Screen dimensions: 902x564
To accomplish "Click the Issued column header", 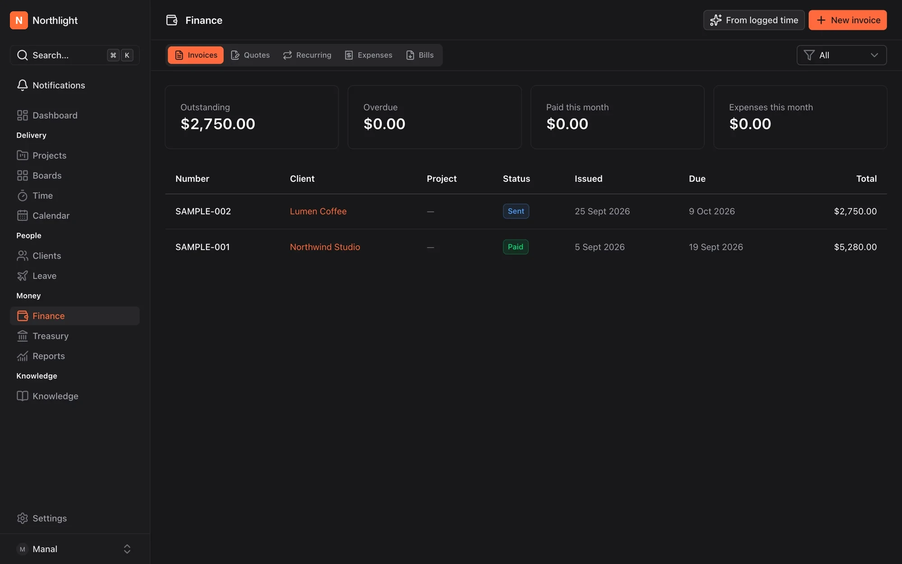I will pyautogui.click(x=589, y=179).
